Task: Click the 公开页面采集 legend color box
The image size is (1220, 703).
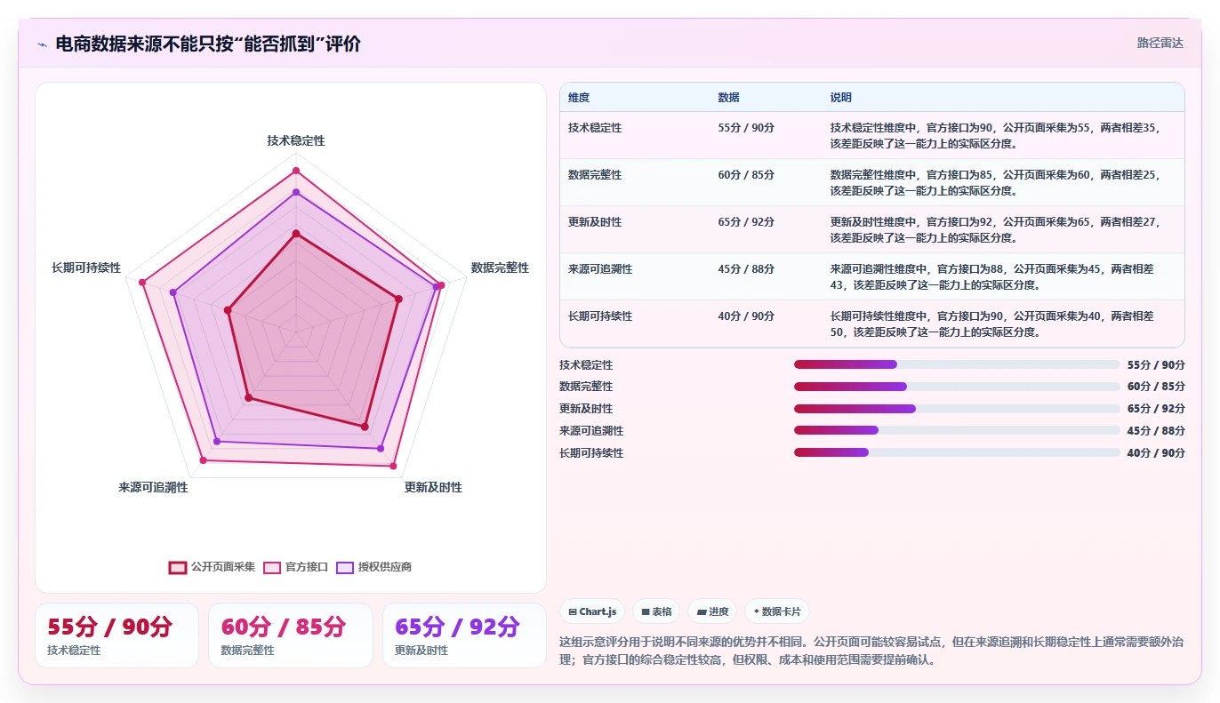Action: click(x=178, y=567)
